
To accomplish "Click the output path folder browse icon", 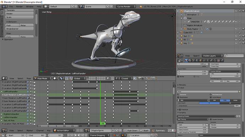I will pos(239,91).
